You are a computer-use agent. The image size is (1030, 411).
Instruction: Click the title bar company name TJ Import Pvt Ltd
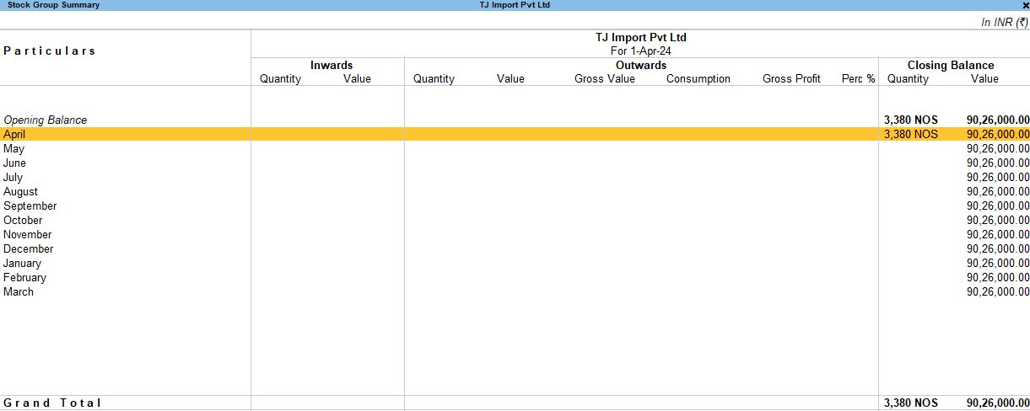coord(515,5)
